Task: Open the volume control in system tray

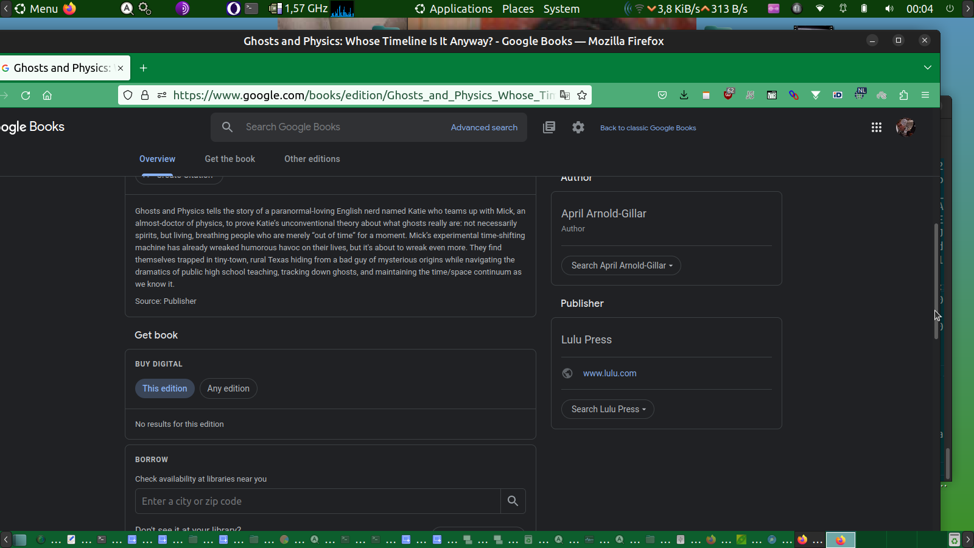Action: point(889,9)
